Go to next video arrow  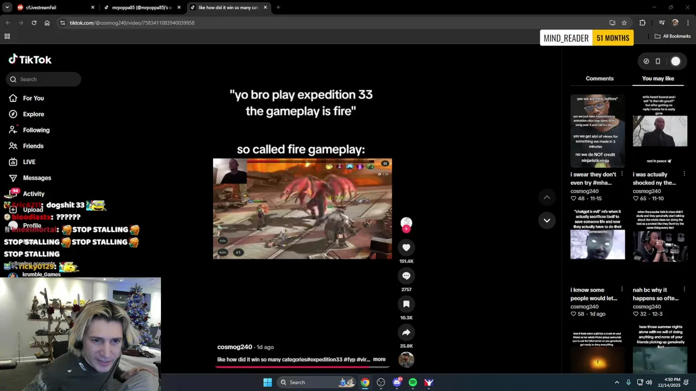(547, 220)
